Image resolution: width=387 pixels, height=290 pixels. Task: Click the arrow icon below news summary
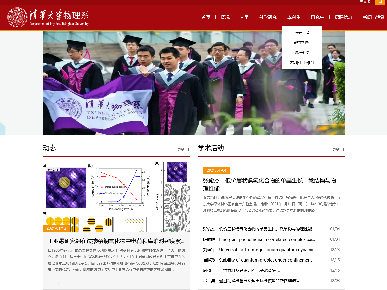[53, 283]
